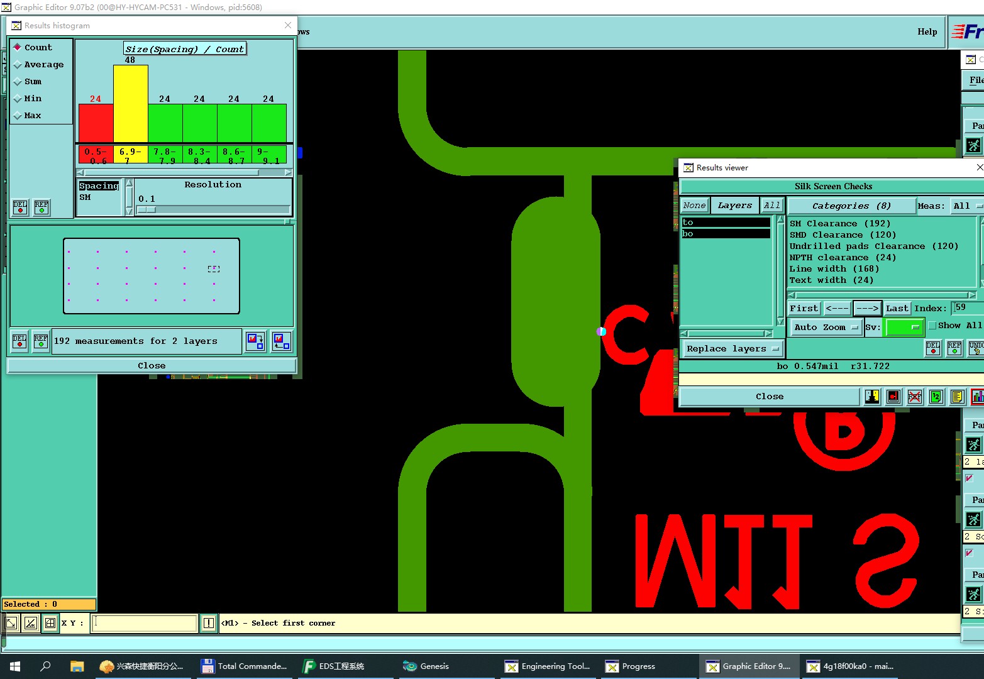
Task: Open the Auto Zoom dropdown
Action: (826, 327)
